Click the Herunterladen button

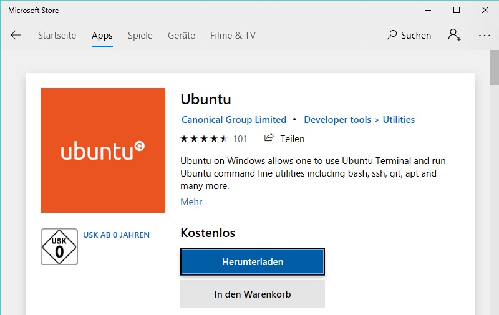pyautogui.click(x=253, y=261)
